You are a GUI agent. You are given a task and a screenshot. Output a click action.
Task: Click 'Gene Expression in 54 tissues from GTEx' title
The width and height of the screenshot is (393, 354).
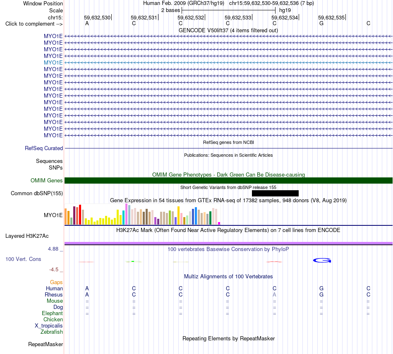(228, 201)
